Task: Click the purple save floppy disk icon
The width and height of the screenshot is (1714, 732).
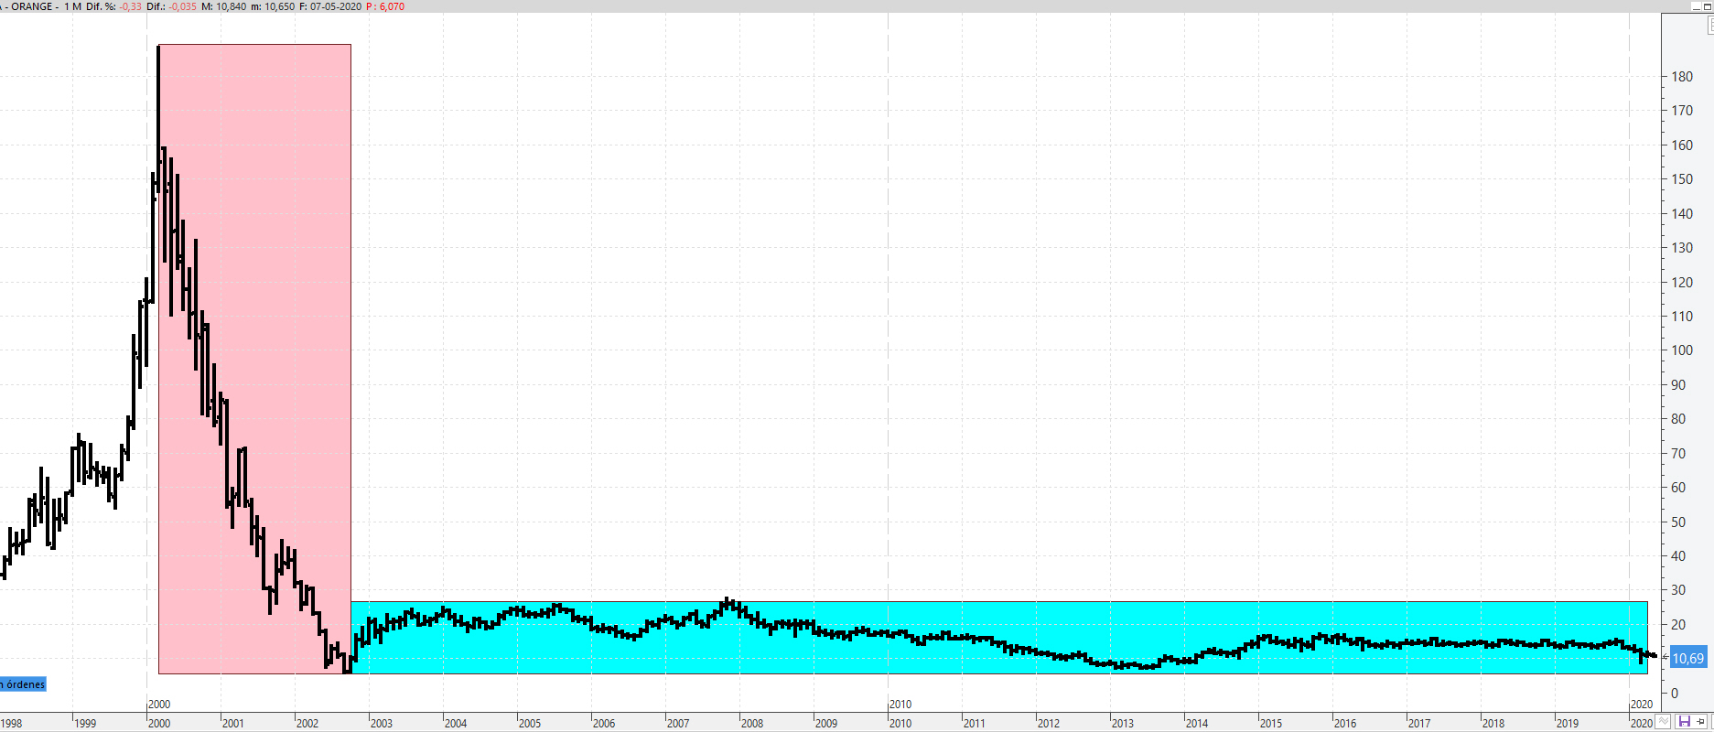Action: 1684,722
